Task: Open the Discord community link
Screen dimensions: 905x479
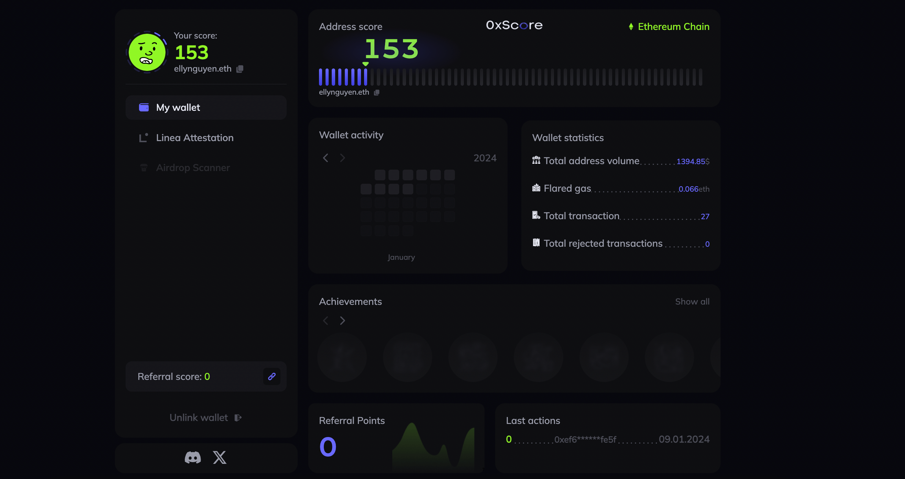Action: tap(192, 457)
